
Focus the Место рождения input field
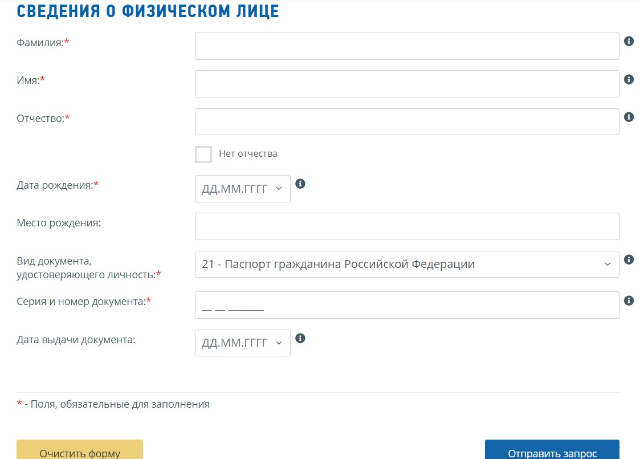(407, 226)
